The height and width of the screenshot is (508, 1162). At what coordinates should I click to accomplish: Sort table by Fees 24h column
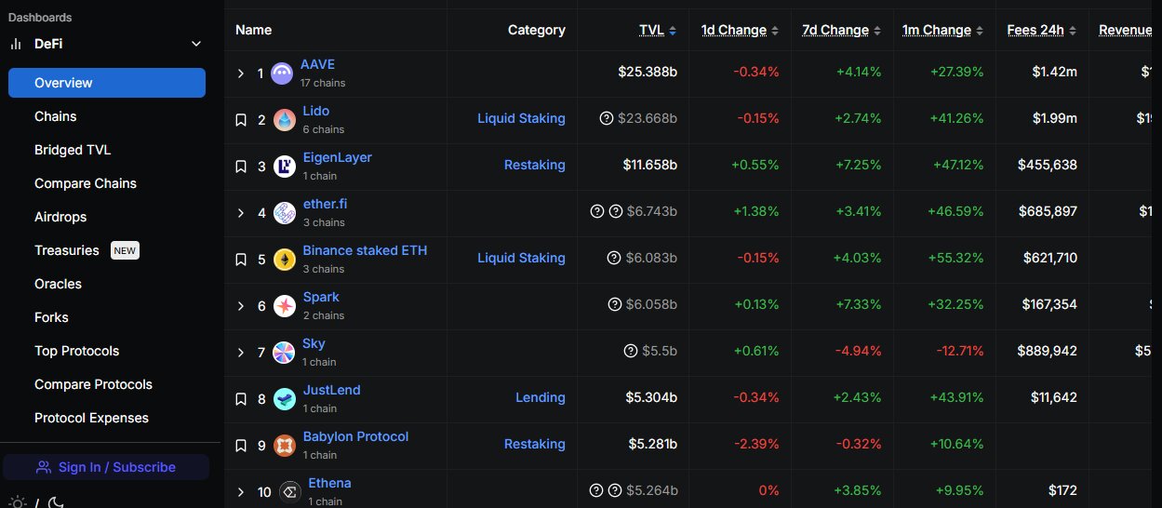coord(1042,30)
